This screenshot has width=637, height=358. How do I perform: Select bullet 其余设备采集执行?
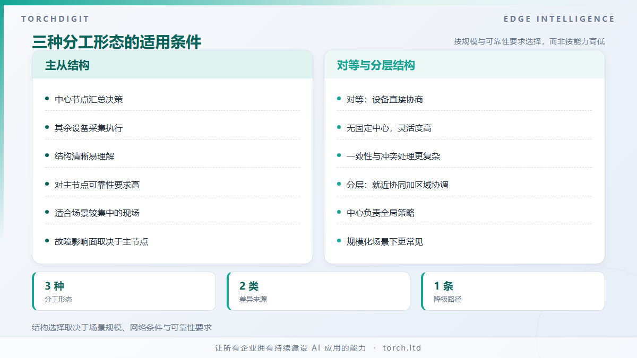point(89,128)
